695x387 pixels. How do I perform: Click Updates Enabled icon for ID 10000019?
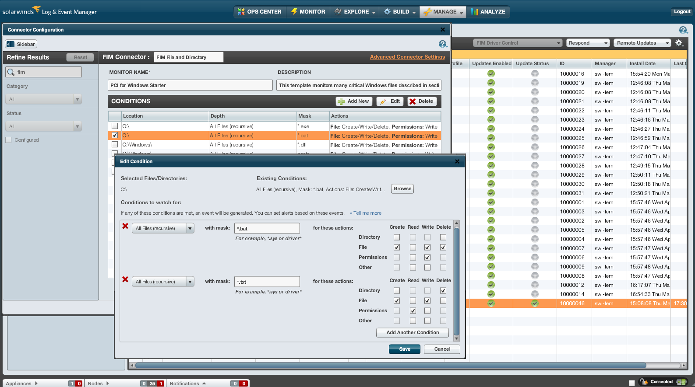[491, 83]
